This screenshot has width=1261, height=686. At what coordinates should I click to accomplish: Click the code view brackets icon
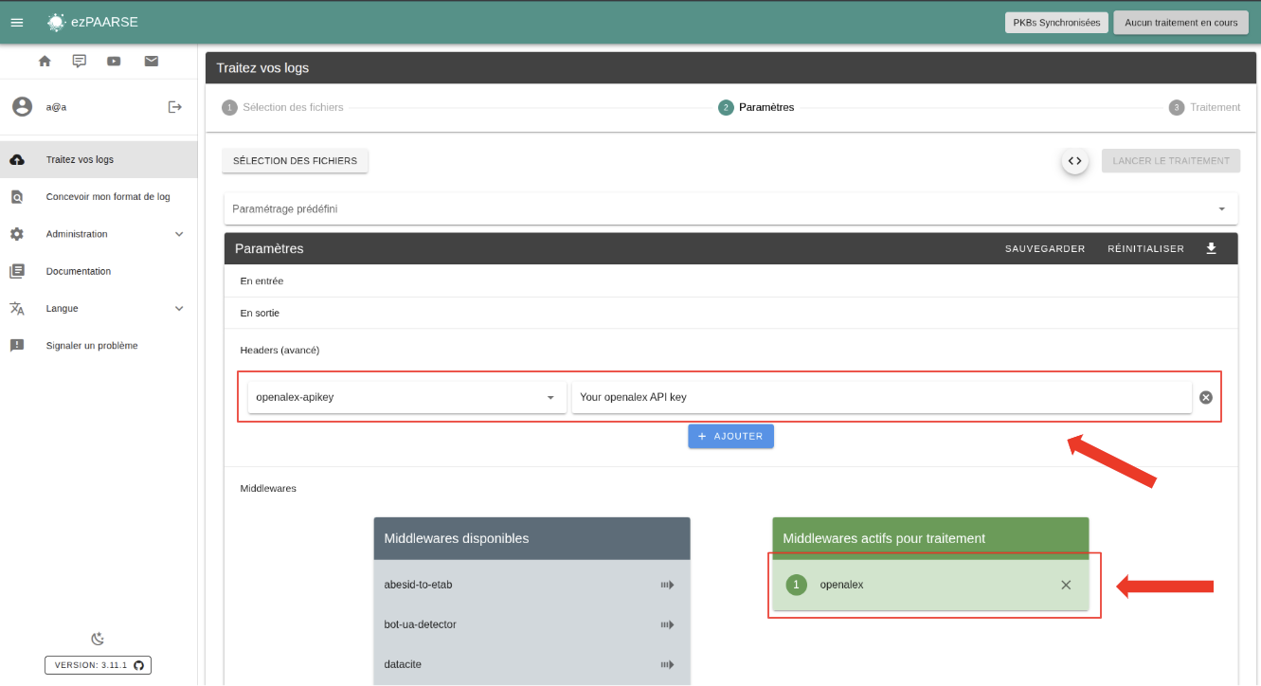coord(1074,161)
